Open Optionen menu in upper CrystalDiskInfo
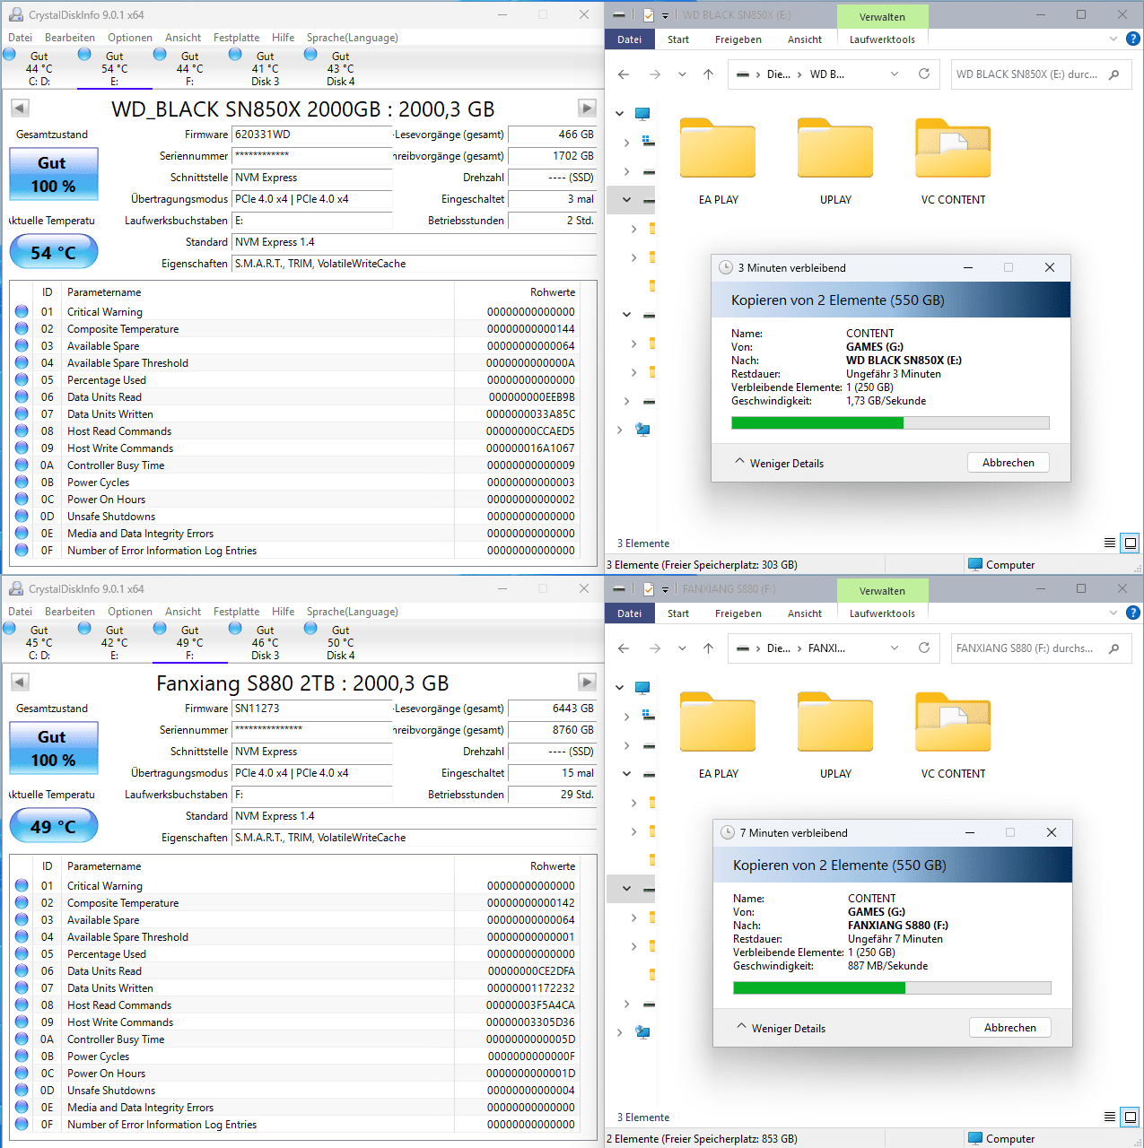The height and width of the screenshot is (1148, 1144). (x=130, y=38)
